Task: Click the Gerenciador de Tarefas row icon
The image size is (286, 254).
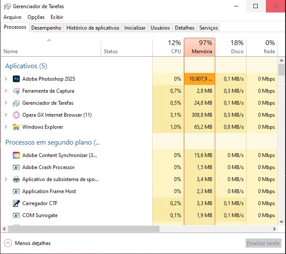Action: click(x=16, y=103)
